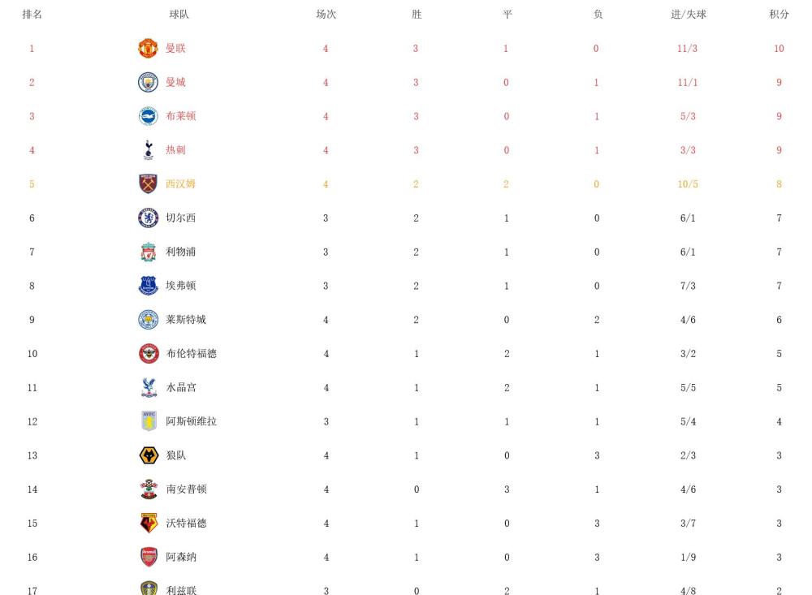Select the 阿斯顿维拉 team name

pos(192,421)
